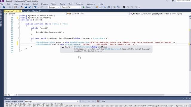This screenshot has width=191, height=107.
Task: Open the Output panel window position menu
Action: 184,98
